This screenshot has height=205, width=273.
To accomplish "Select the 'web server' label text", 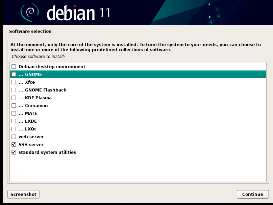I will [31, 137].
